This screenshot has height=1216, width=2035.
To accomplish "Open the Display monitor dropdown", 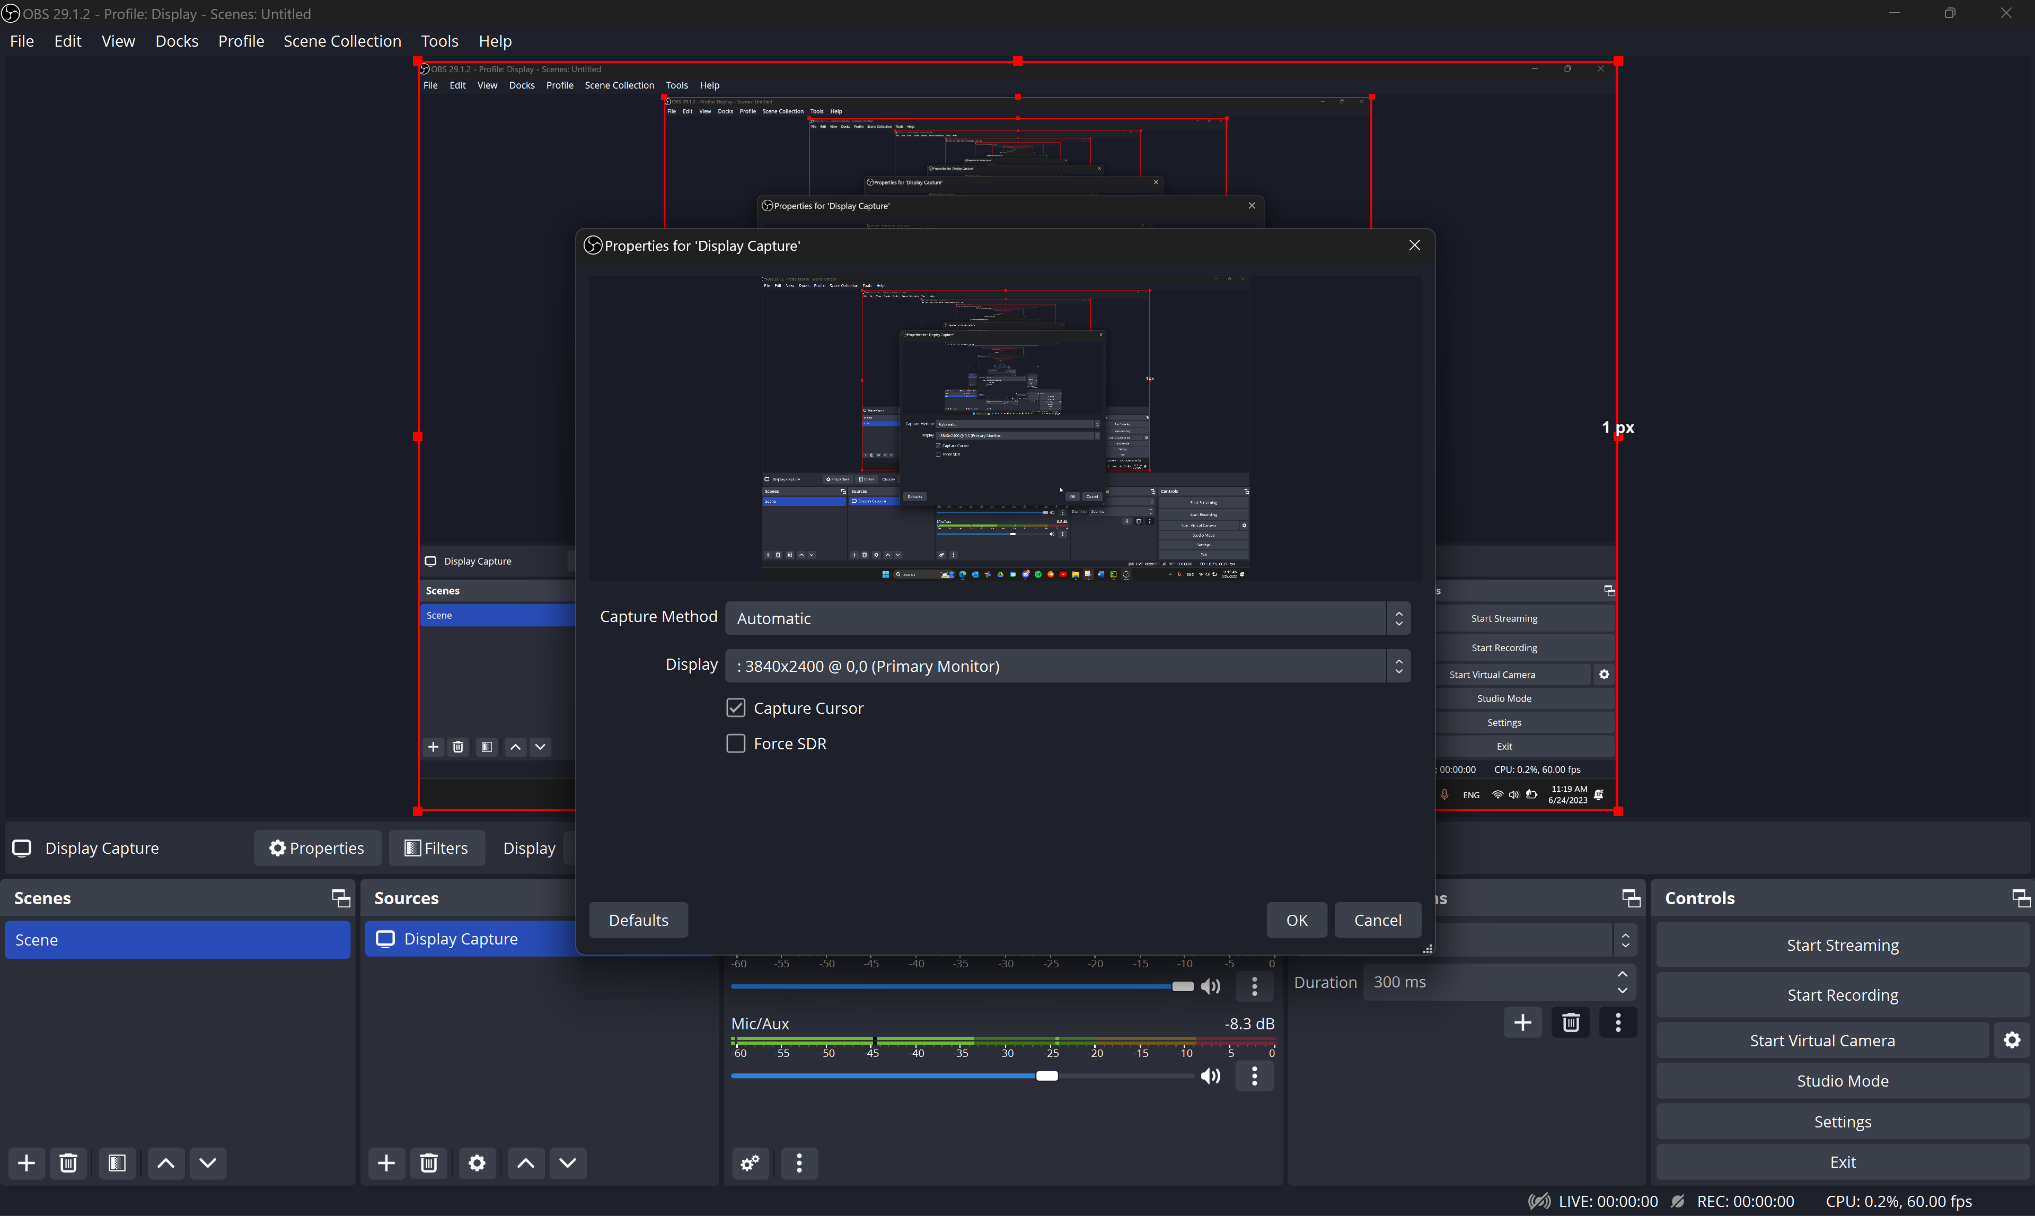I will pos(1066,666).
